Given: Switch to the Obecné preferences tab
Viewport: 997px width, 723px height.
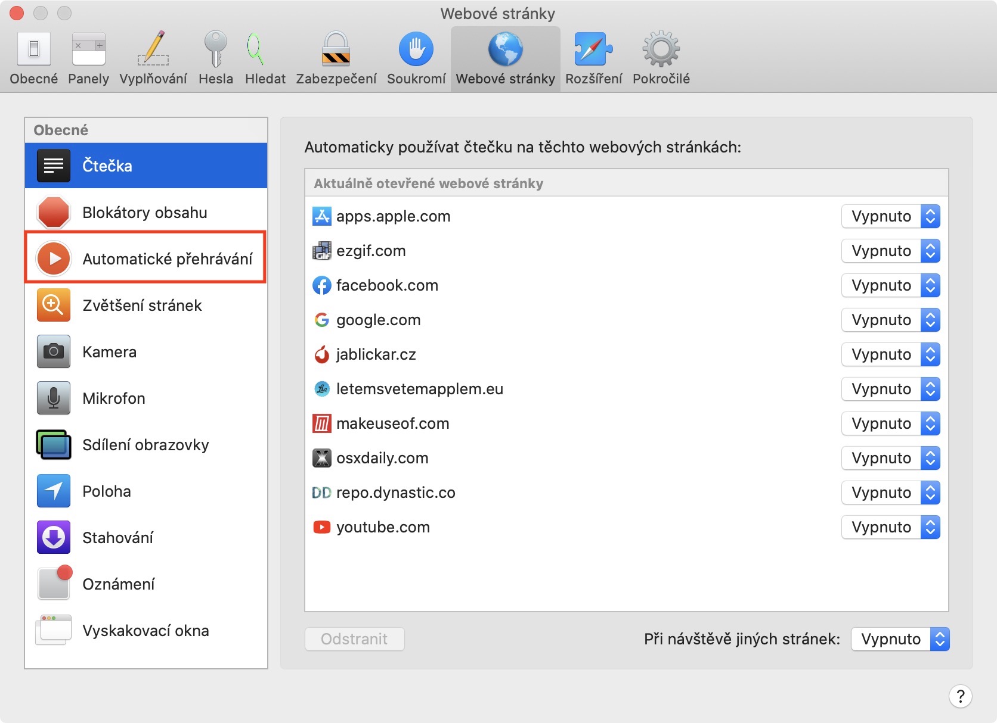Looking at the screenshot, I should [34, 58].
